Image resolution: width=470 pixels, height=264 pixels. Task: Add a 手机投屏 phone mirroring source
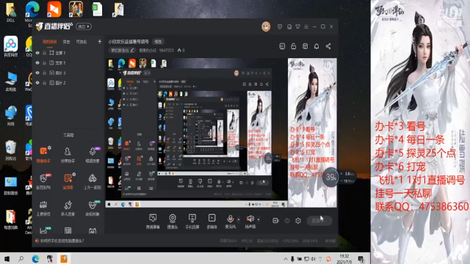pos(192,221)
